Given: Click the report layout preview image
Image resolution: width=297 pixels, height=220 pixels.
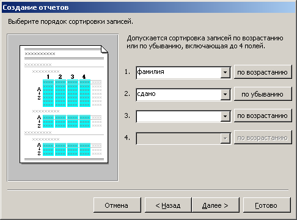Looking at the screenshot, I should coord(63,108).
